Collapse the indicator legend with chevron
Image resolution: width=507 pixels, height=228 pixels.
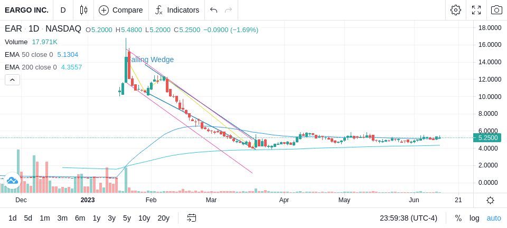(12, 80)
